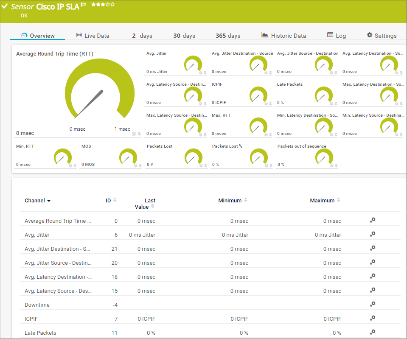Image resolution: width=407 pixels, height=339 pixels.
Task: Open channel settings gear on the Average Round Trip Time gauge
Action: 134,134
